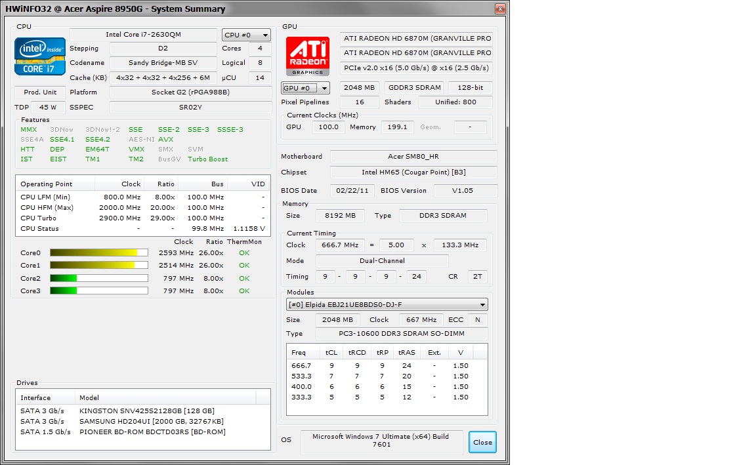Click the SR02Y SSPEC field

point(190,107)
